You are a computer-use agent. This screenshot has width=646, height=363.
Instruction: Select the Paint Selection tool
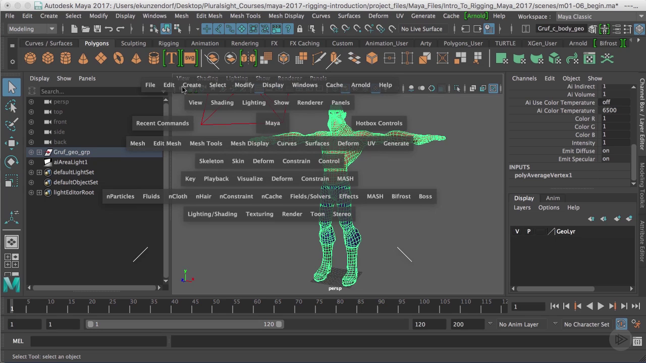(12, 125)
